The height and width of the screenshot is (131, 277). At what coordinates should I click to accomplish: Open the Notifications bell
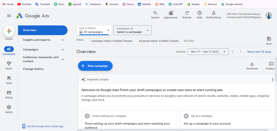click(214, 13)
